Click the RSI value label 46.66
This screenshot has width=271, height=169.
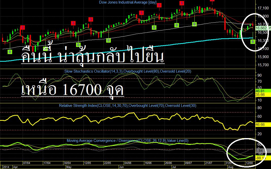263,125
